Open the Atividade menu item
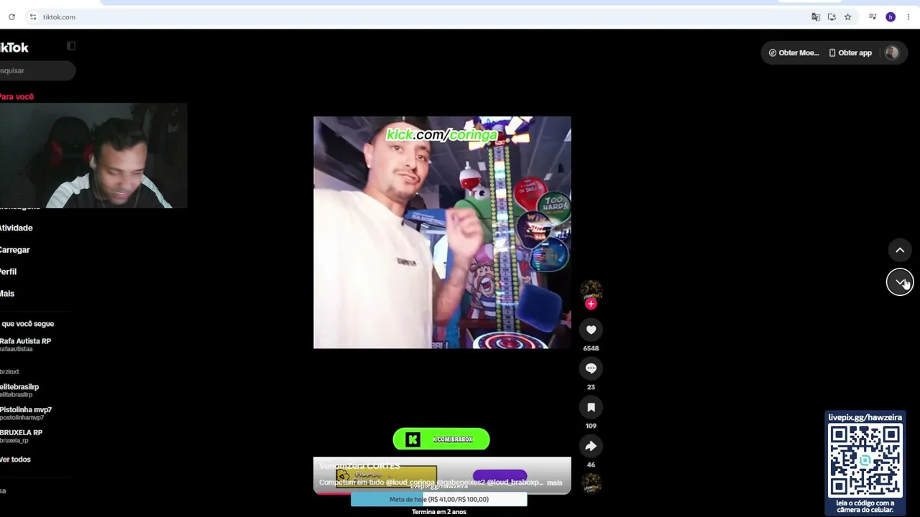The height and width of the screenshot is (517, 920). tap(16, 228)
